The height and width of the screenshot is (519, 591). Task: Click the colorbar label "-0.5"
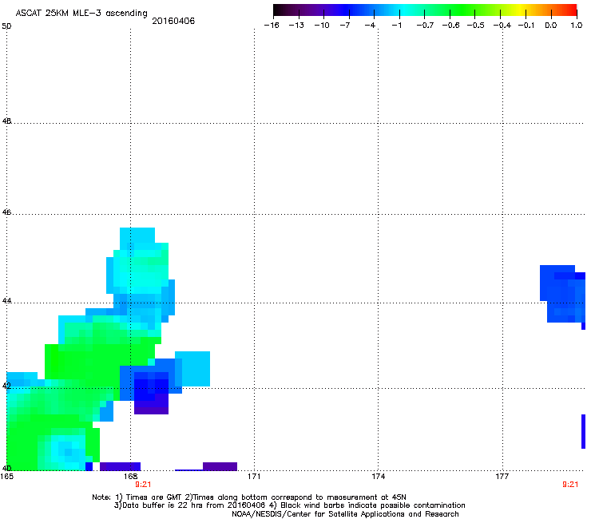(x=476, y=26)
